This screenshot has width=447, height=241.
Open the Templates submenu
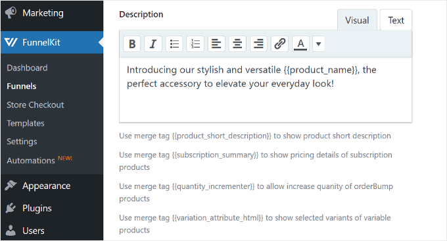point(26,123)
